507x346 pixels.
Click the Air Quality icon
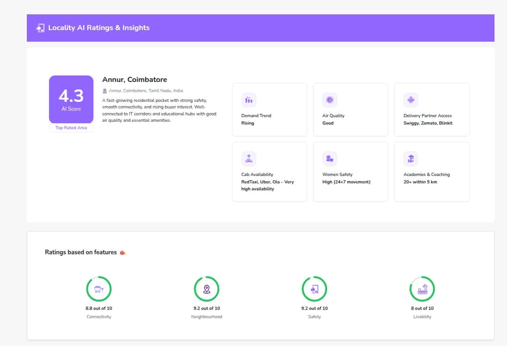tap(329, 100)
